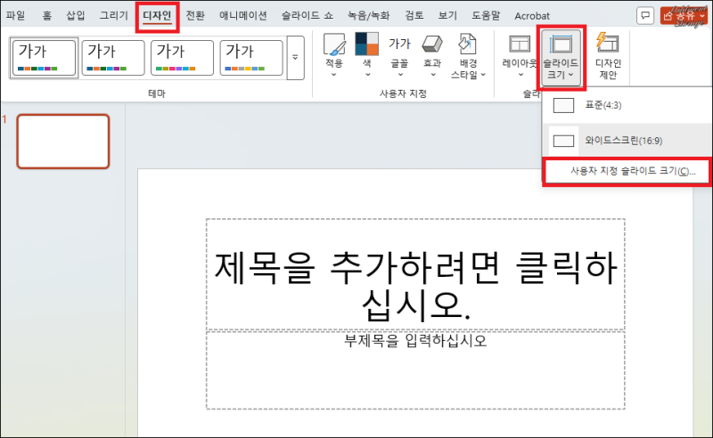Image resolution: width=713 pixels, height=438 pixels.
Task: Select the 검토 tab
Action: point(414,15)
